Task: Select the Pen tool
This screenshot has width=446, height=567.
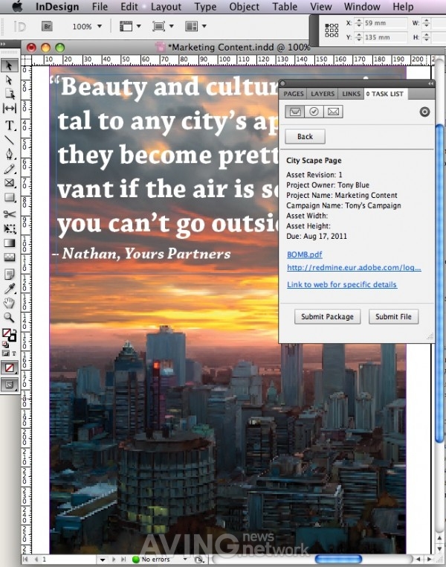Action: click(x=10, y=155)
